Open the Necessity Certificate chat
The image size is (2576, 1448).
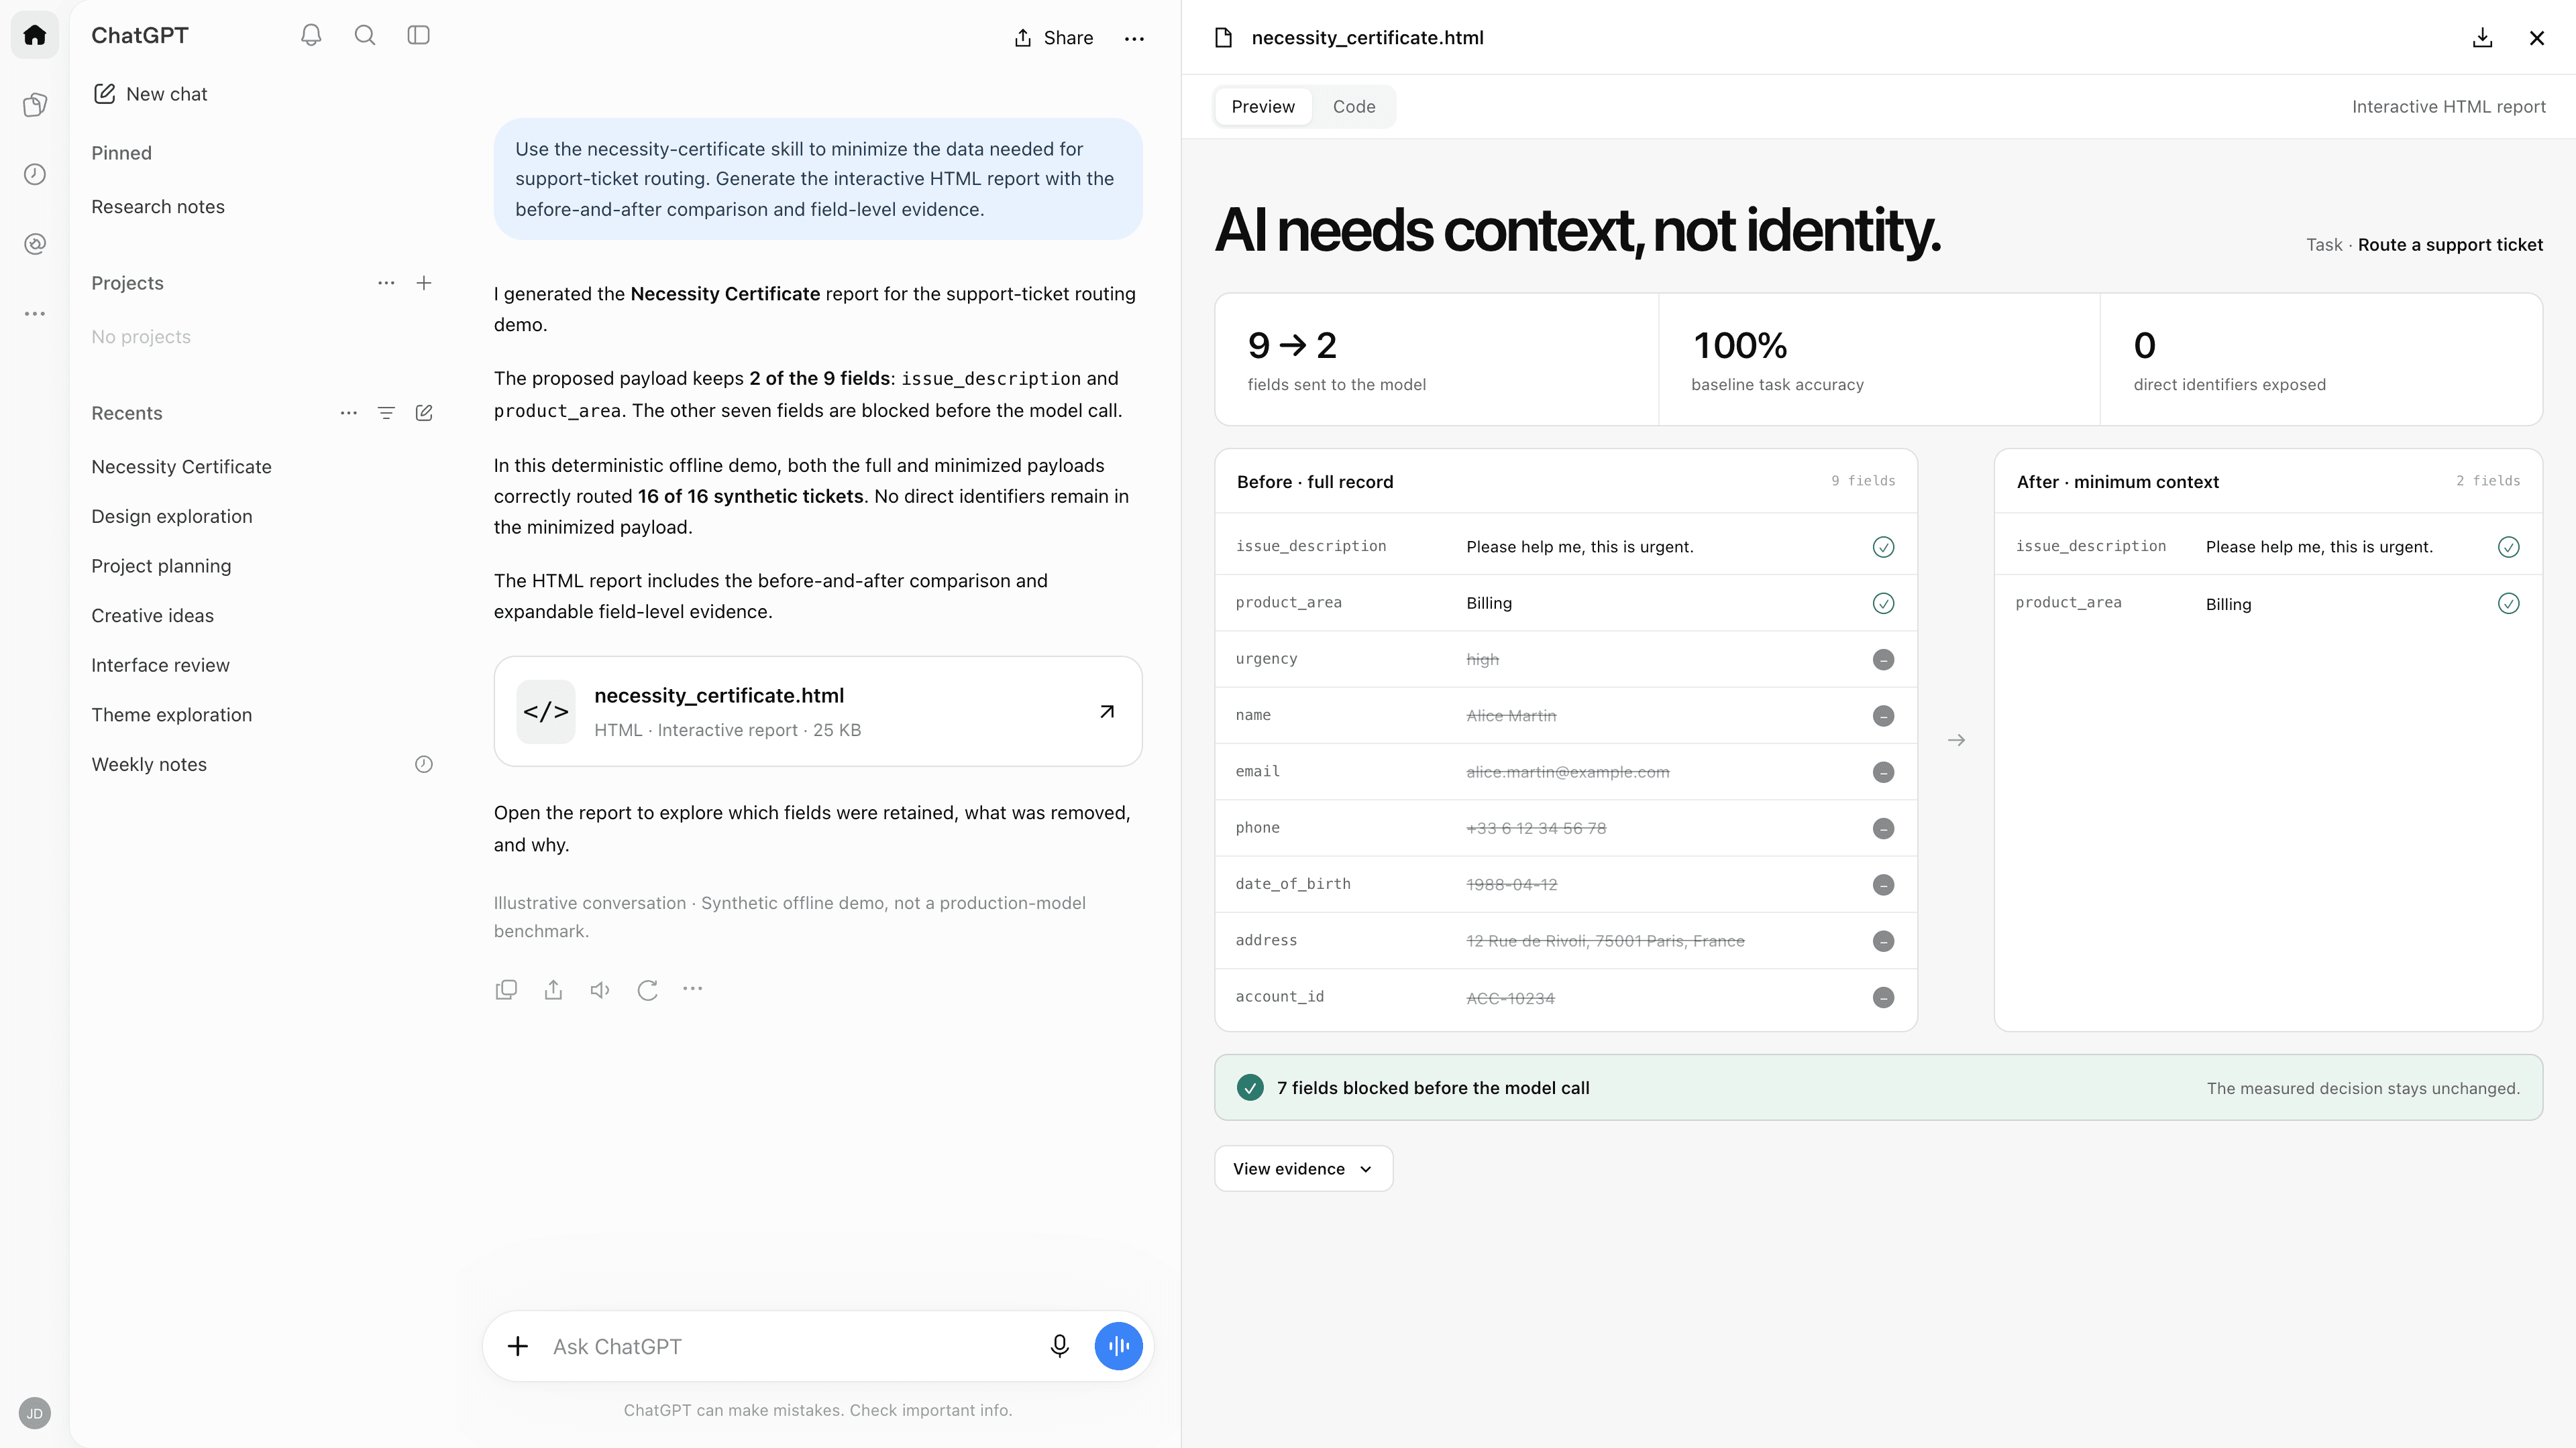(181, 467)
